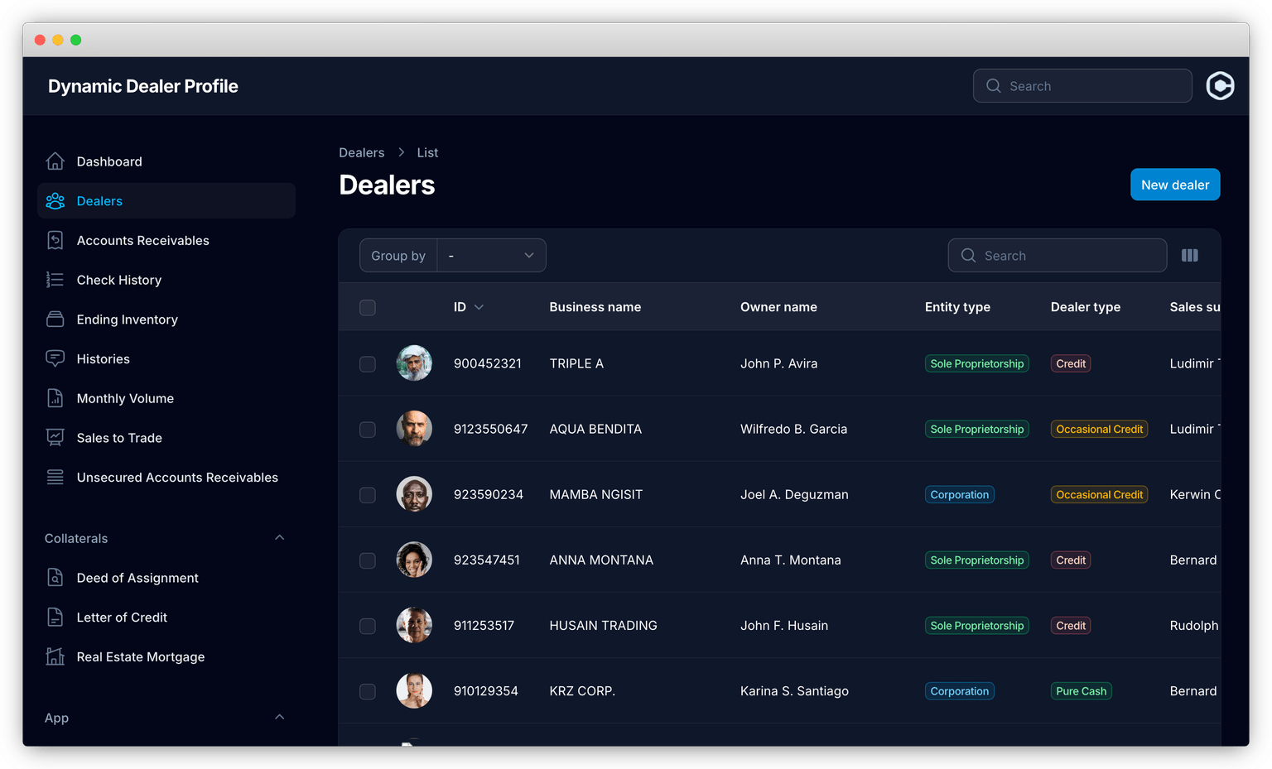Sort the table by ID column

[468, 307]
